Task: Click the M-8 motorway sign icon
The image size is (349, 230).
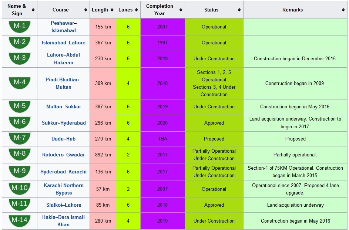Action: click(x=20, y=155)
